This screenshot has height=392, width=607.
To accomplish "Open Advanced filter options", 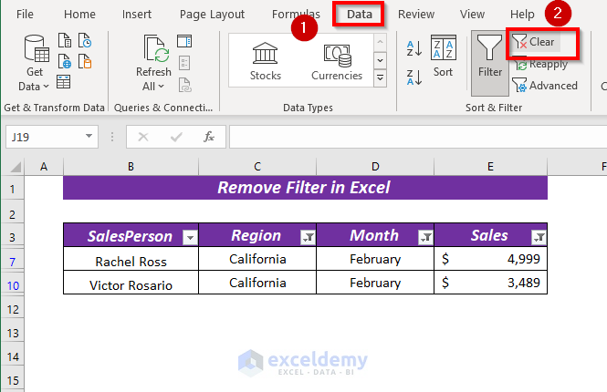I will (x=545, y=86).
